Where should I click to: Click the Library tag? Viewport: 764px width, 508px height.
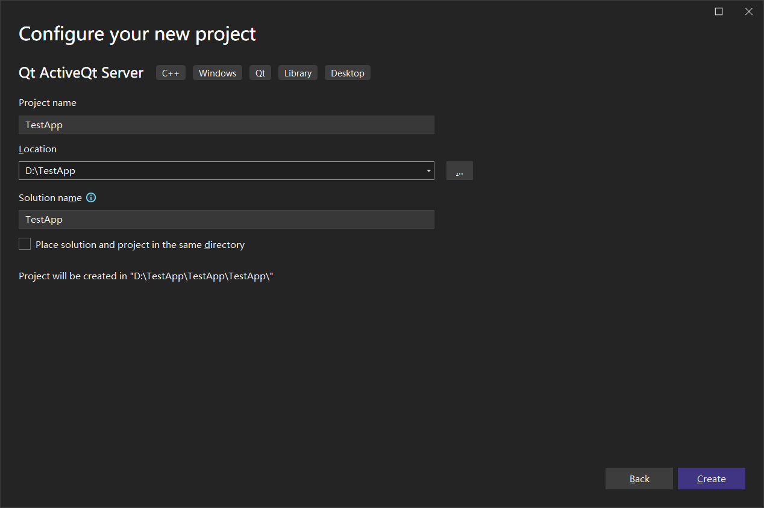point(298,73)
